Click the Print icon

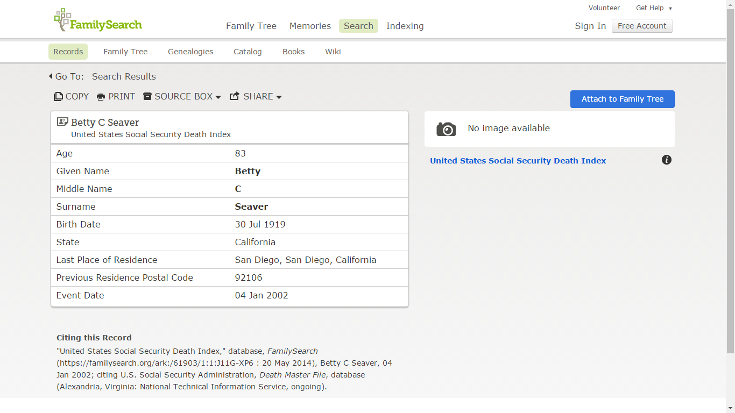tap(101, 96)
